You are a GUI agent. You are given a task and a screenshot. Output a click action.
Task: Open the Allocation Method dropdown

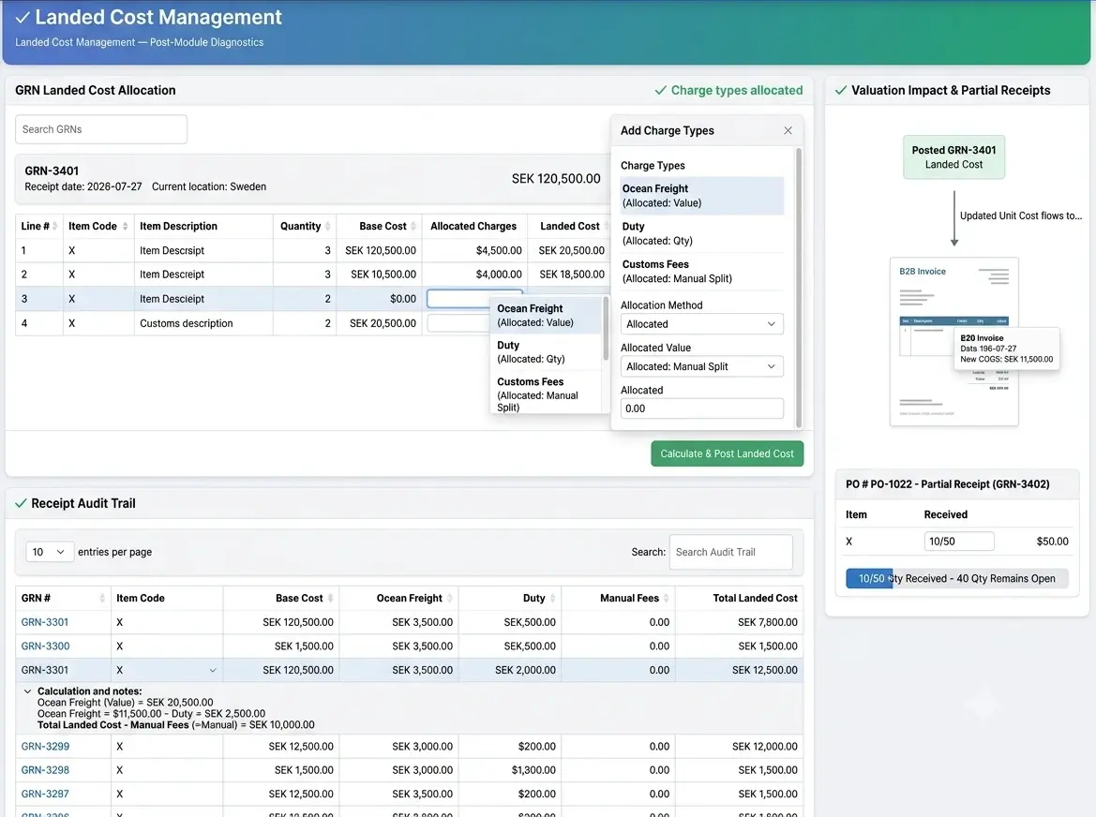click(702, 324)
